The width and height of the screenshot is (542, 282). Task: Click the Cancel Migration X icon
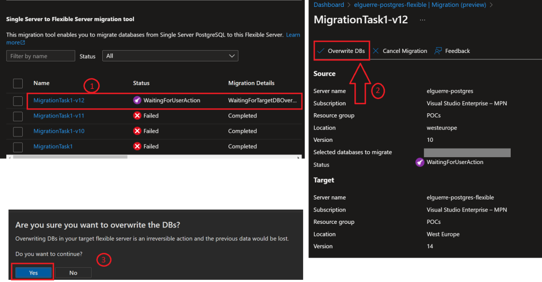pyautogui.click(x=376, y=51)
